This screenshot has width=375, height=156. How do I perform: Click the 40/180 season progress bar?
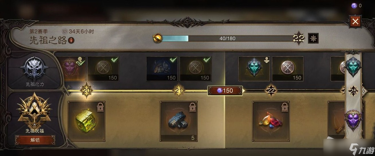(x=227, y=38)
